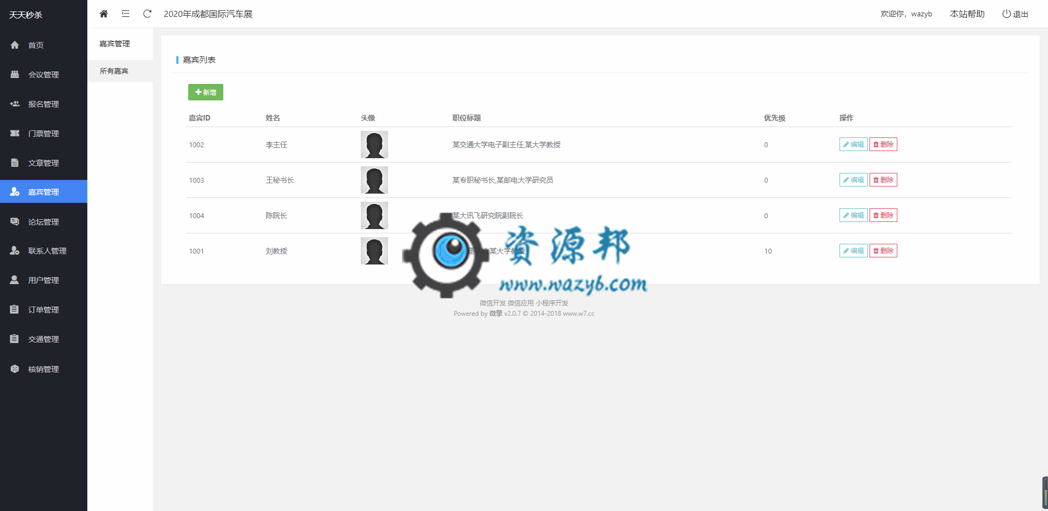Click 李主任 avatar thumbnail
The height and width of the screenshot is (511, 1048).
[x=374, y=145]
